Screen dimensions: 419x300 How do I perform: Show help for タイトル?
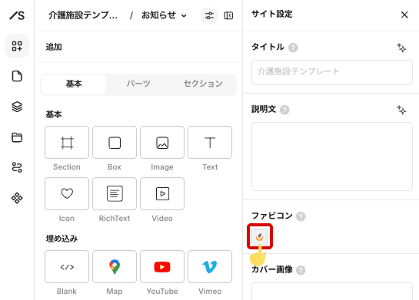(x=293, y=48)
